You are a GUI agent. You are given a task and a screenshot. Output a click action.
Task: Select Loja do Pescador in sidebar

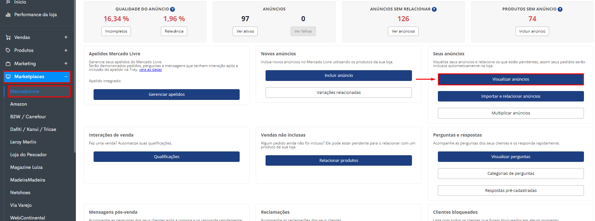[x=28, y=155]
